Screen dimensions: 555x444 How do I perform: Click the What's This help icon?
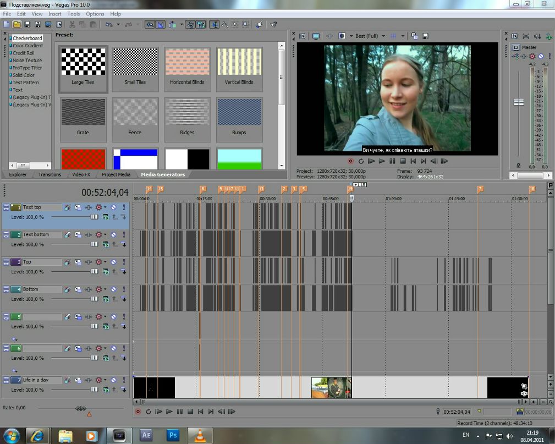tap(273, 24)
